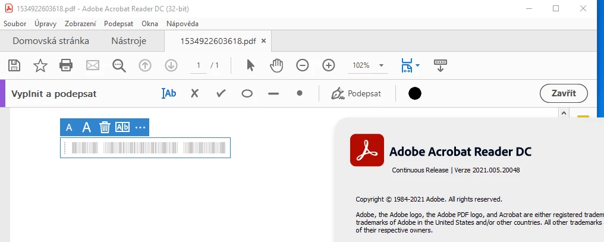This screenshot has height=242, width=604.
Task: Click the Adobe Acrobat Reader DC title
Action: [x=460, y=152]
